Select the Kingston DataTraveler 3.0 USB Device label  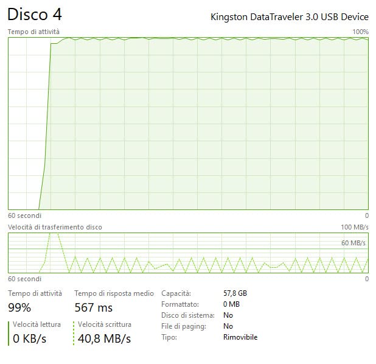(290, 17)
